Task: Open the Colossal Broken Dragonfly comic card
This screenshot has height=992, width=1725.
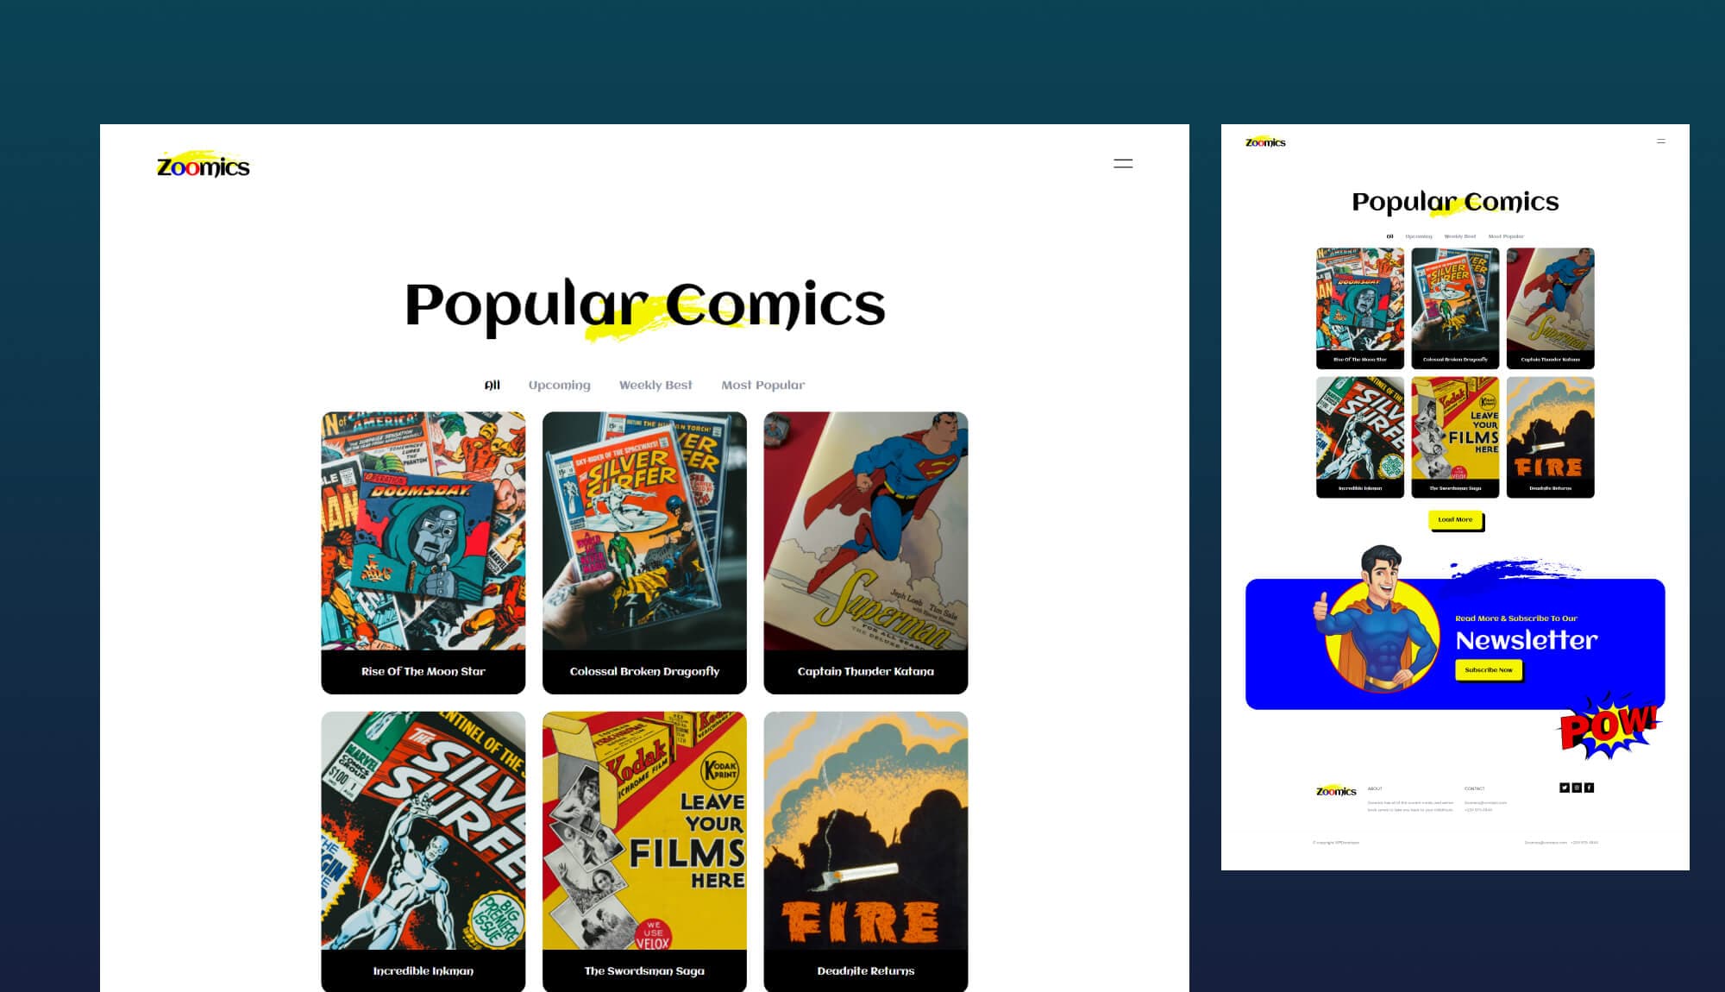Action: tap(644, 553)
